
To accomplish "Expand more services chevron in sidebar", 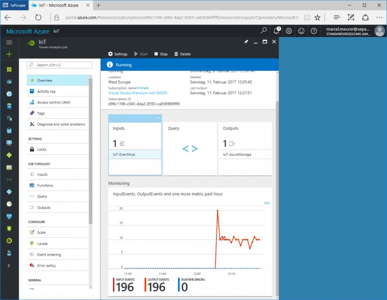I will tap(9, 265).
